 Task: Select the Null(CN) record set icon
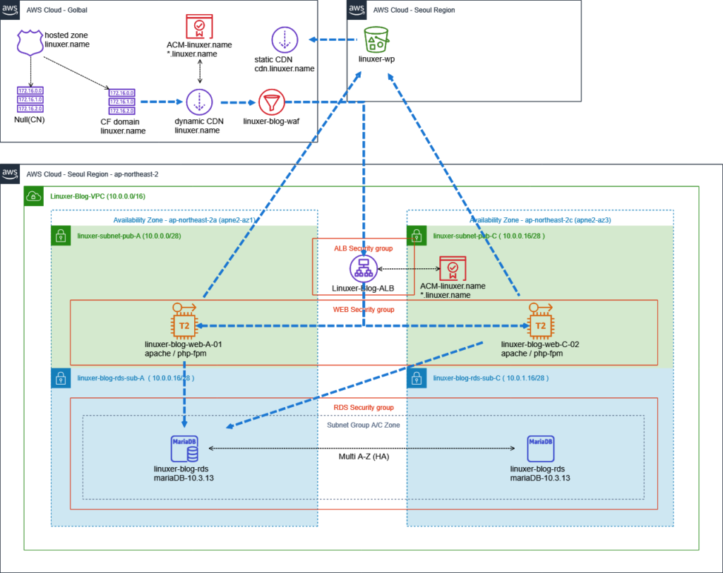30,99
